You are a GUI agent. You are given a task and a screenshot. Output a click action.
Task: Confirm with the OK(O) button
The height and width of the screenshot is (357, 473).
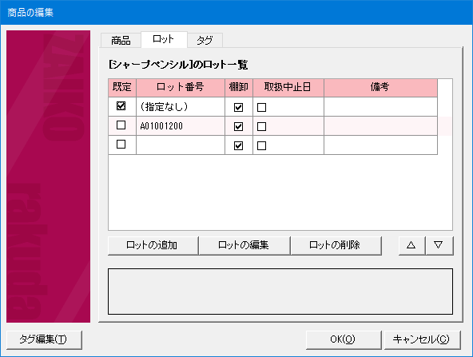(344, 339)
